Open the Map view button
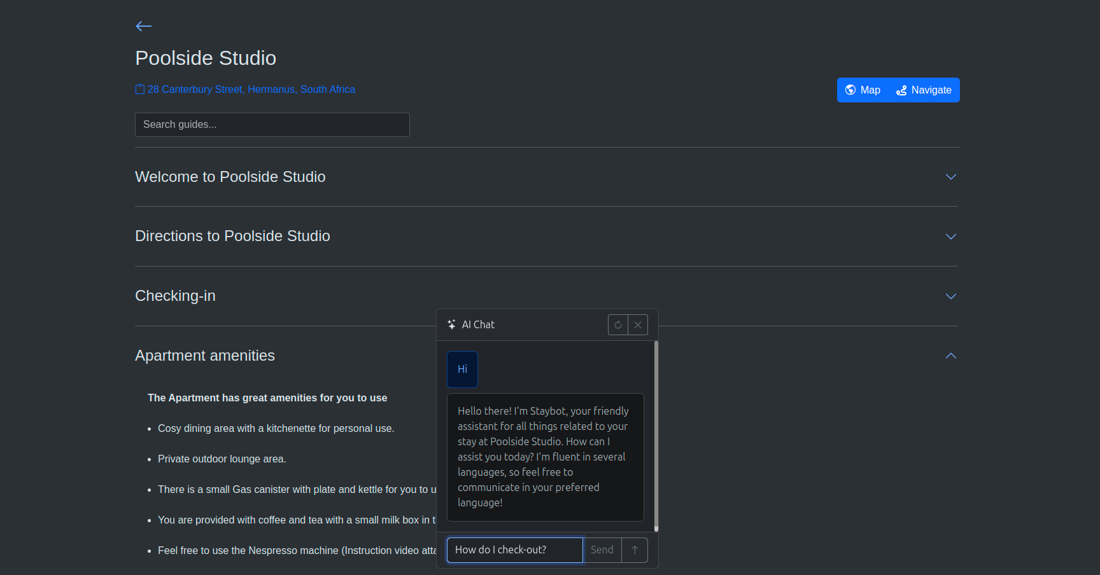 click(863, 90)
